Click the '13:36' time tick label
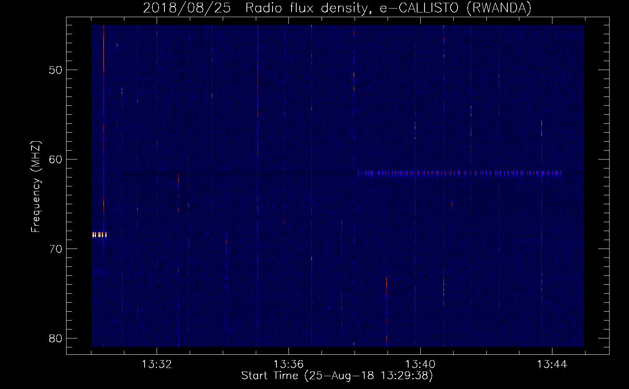Screen dimensions: 629x389 [x=288, y=364]
